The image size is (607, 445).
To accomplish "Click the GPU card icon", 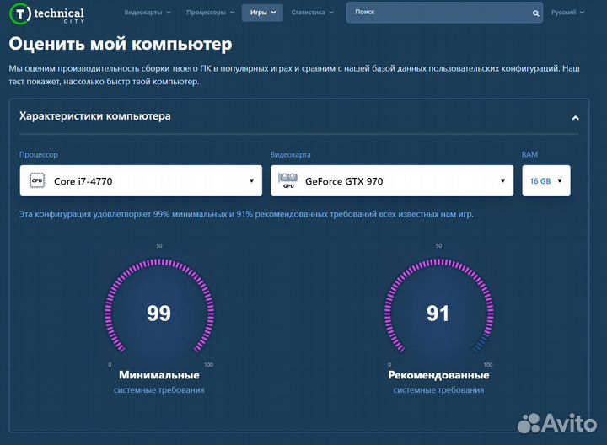I will point(288,180).
